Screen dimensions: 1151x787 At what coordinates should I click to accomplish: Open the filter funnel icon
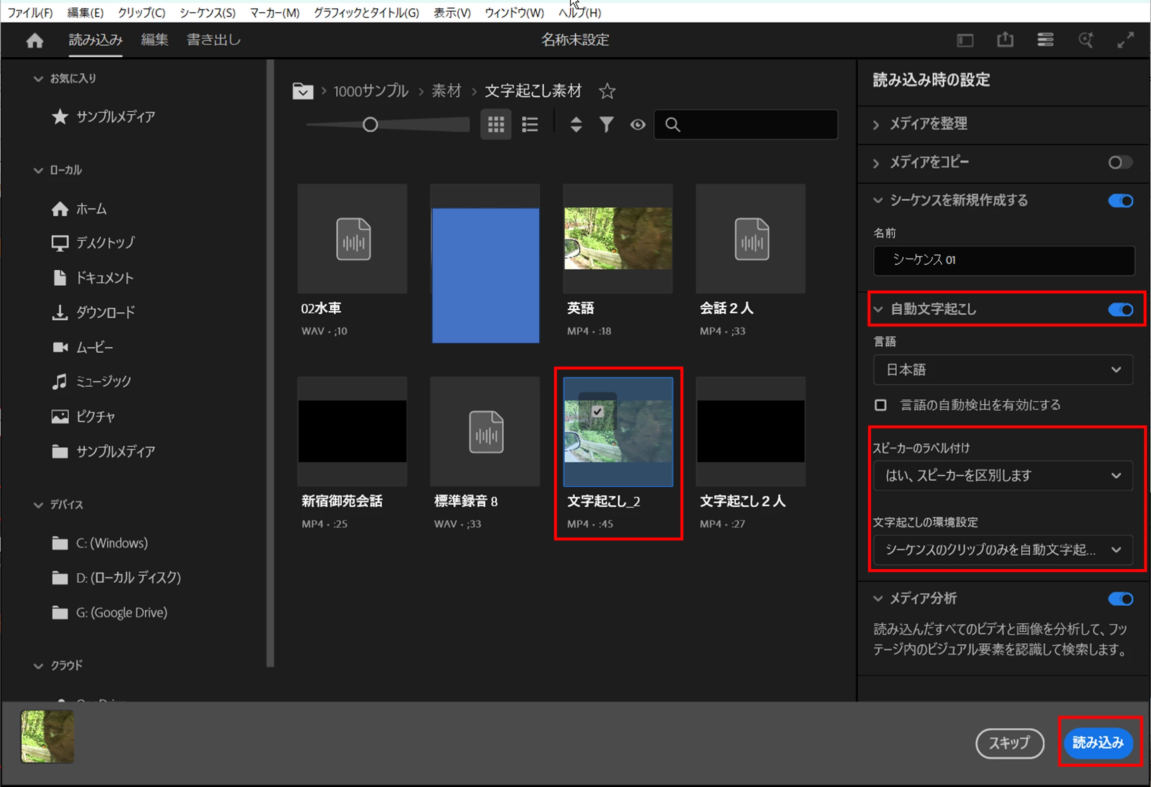(606, 124)
